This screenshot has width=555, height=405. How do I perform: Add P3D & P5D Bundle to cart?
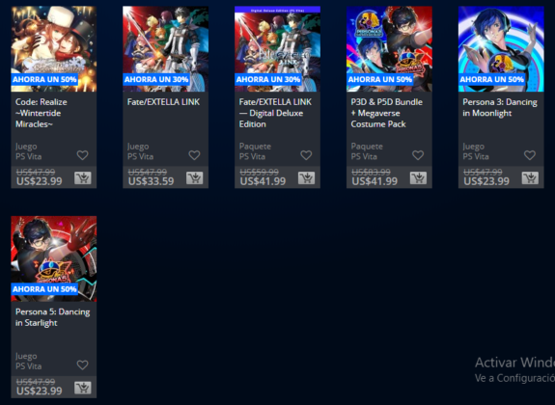[x=418, y=178]
